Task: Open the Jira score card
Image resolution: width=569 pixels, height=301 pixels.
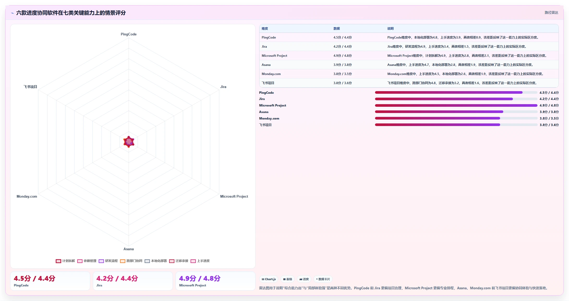Action: click(133, 281)
